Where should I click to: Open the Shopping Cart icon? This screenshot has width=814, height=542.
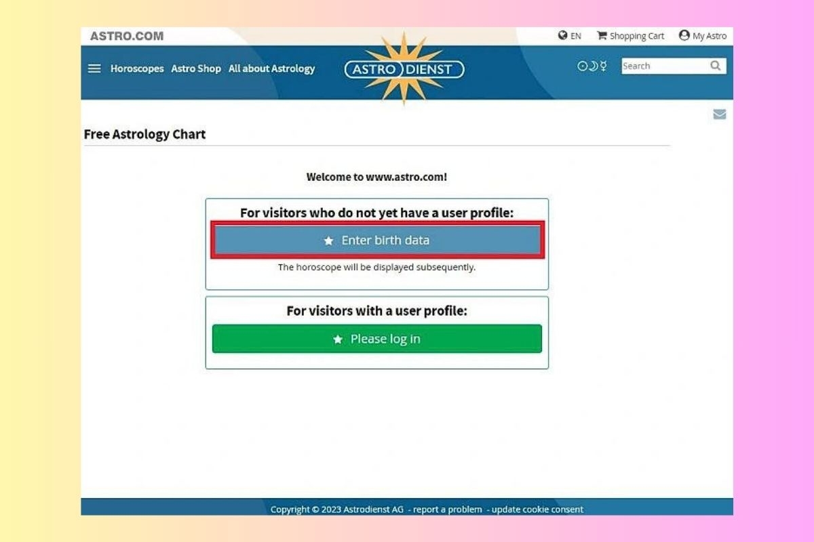(602, 35)
